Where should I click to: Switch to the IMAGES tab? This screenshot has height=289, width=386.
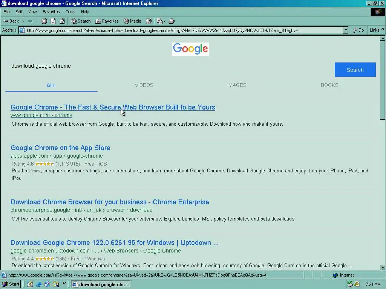(x=237, y=85)
